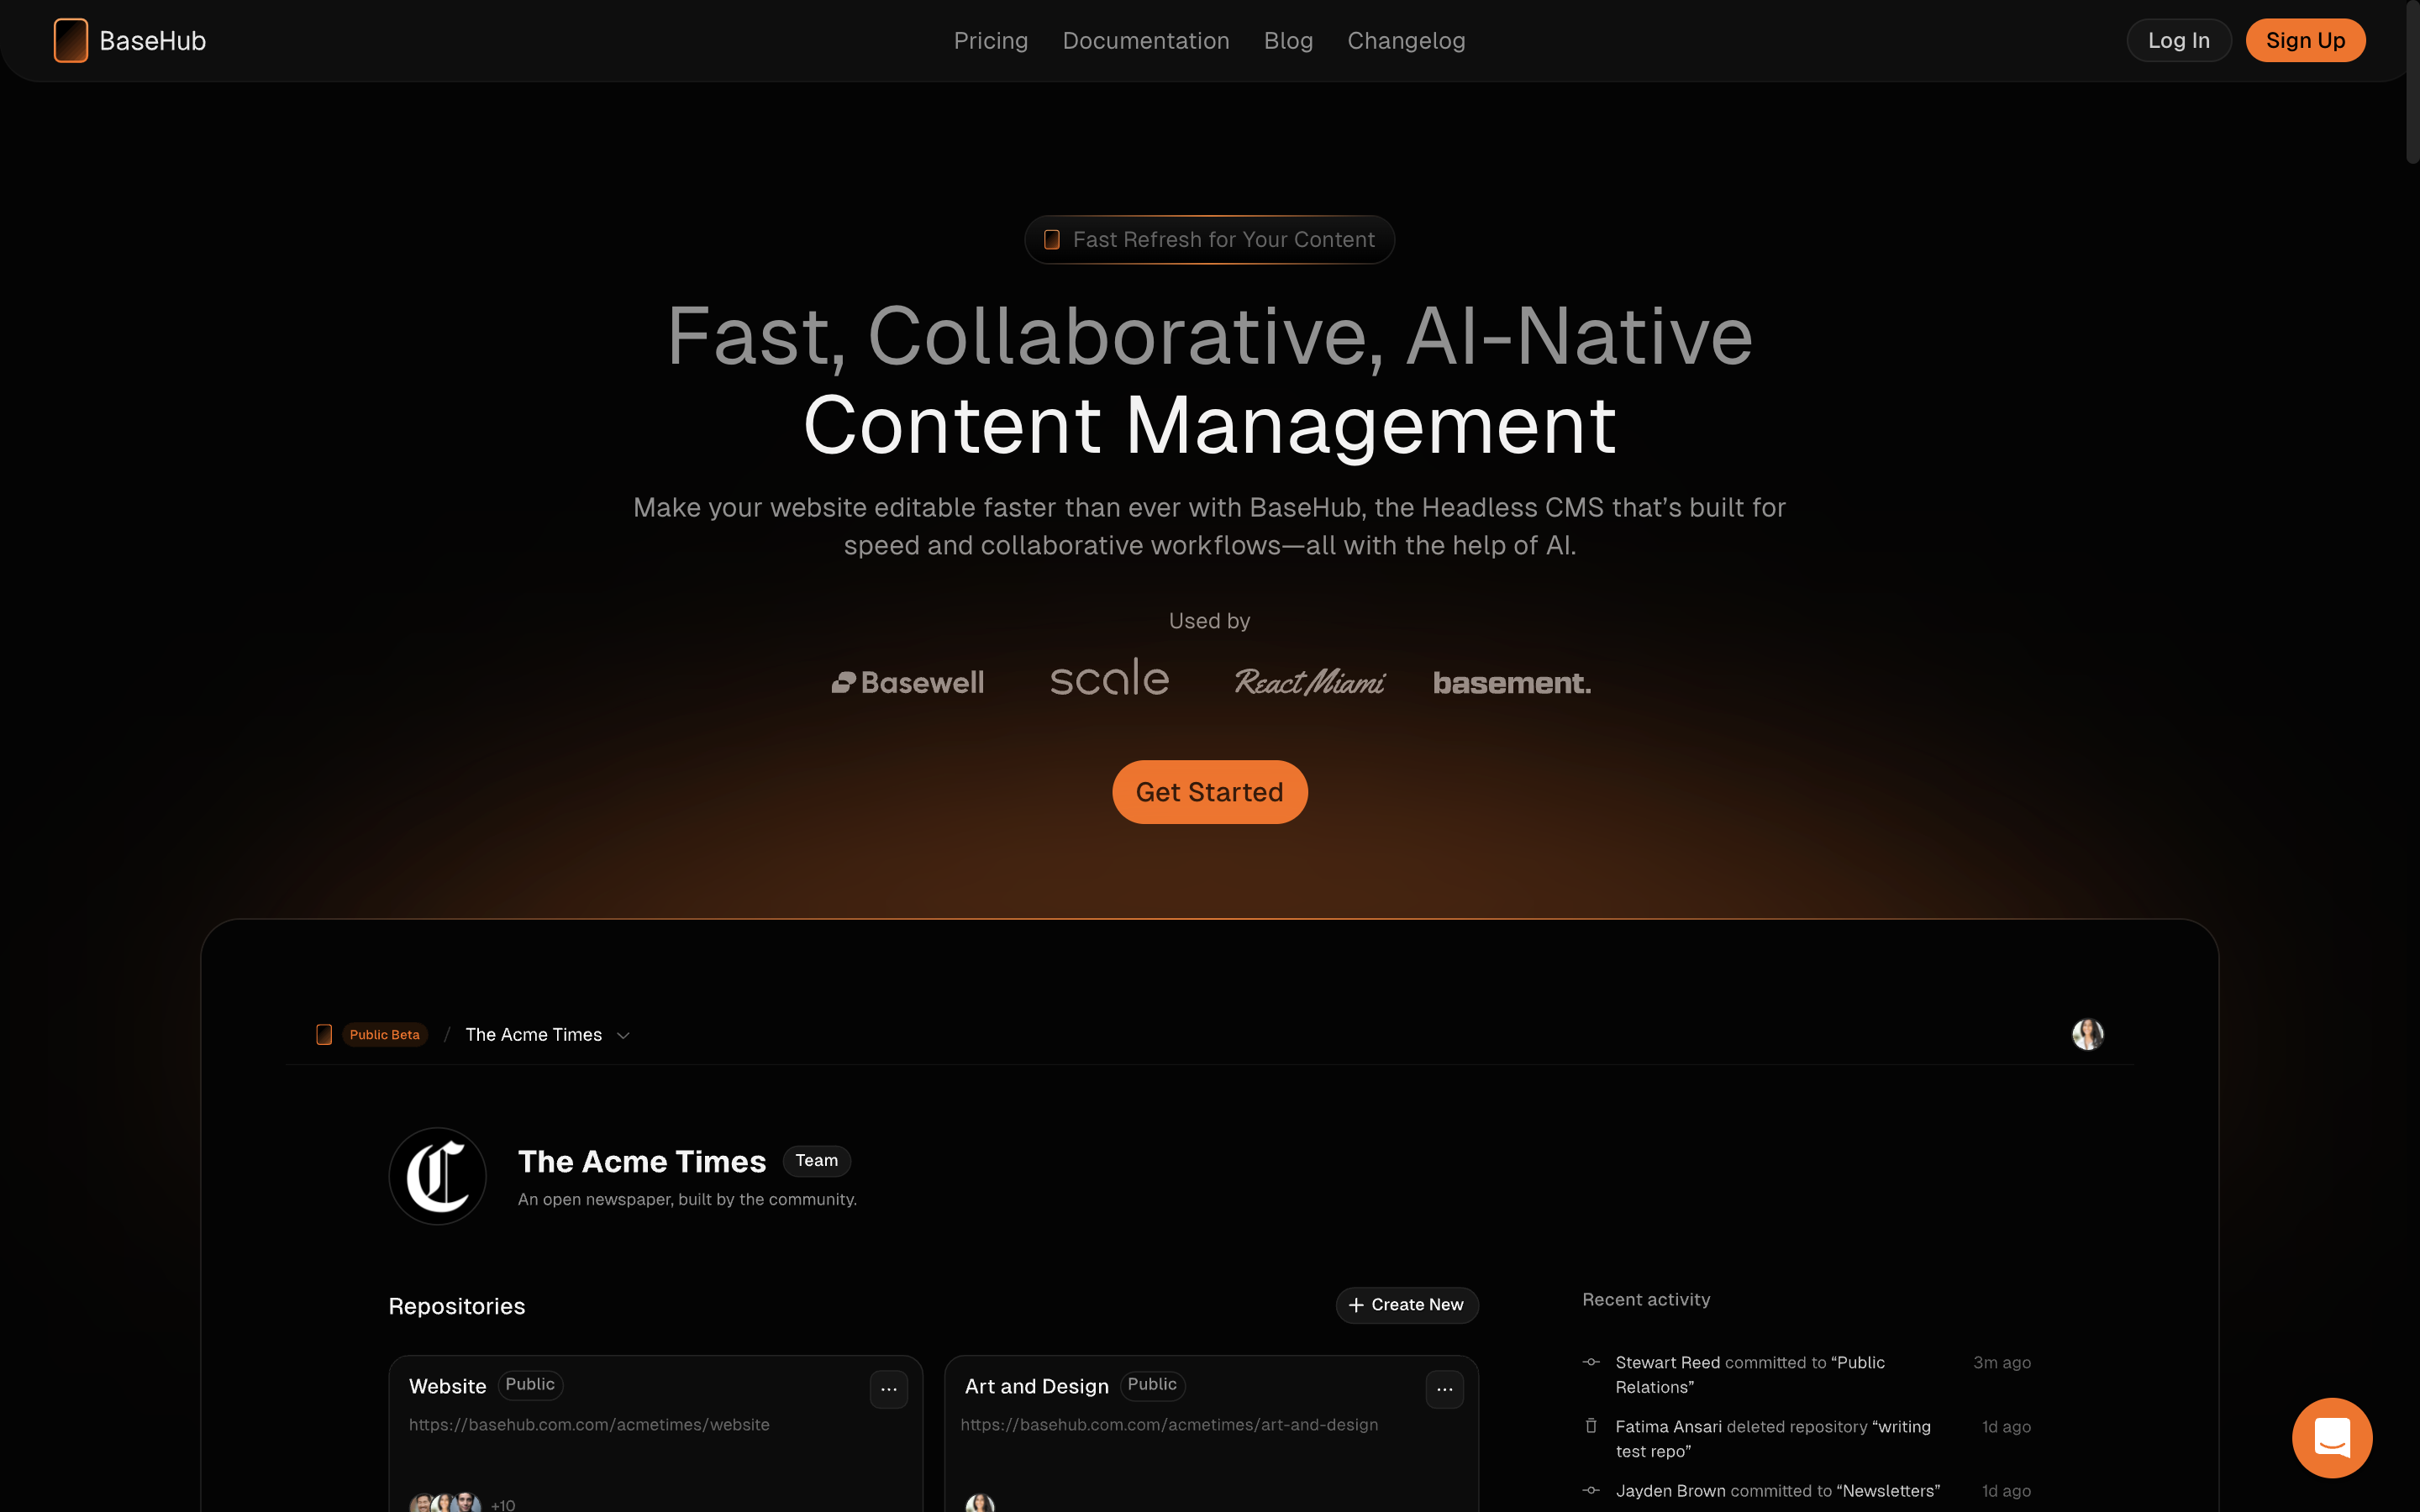Open the Documentation menu item

tap(1144, 40)
